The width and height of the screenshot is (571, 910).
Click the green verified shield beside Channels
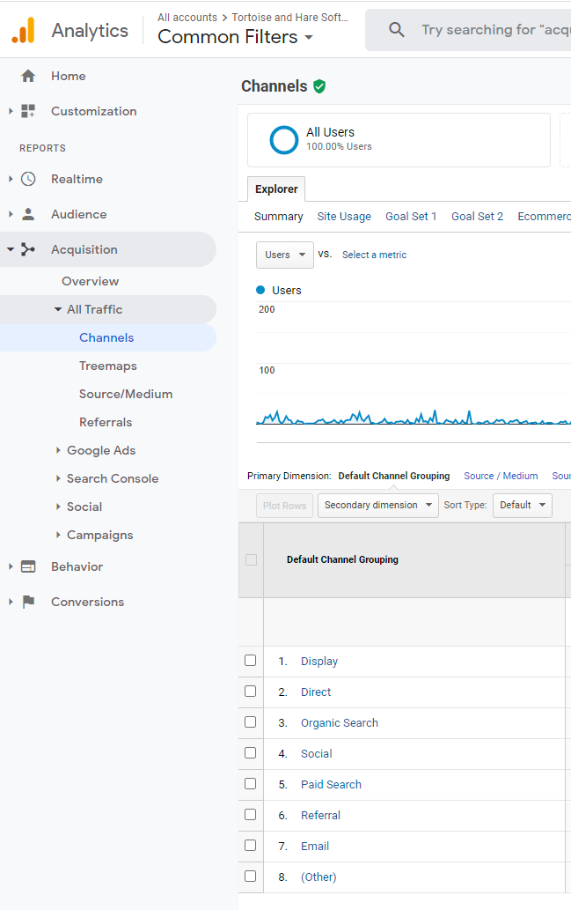tap(319, 86)
